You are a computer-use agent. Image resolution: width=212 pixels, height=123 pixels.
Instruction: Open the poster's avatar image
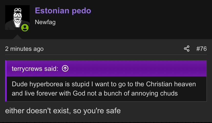[17, 17]
